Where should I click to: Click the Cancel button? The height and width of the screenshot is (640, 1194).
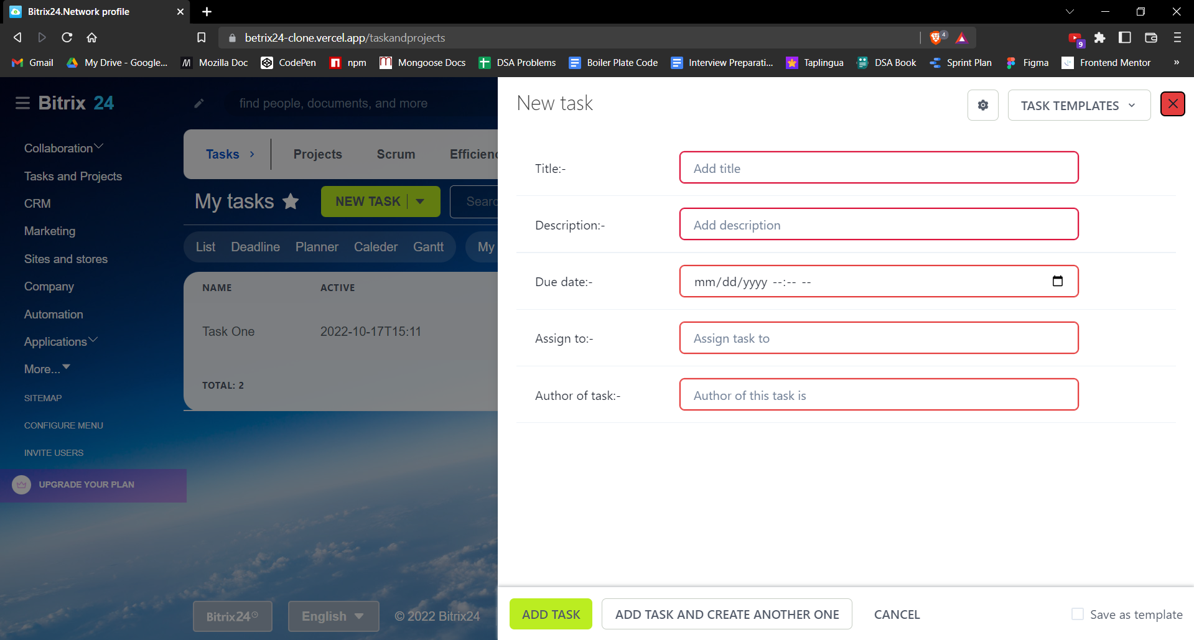pos(897,614)
